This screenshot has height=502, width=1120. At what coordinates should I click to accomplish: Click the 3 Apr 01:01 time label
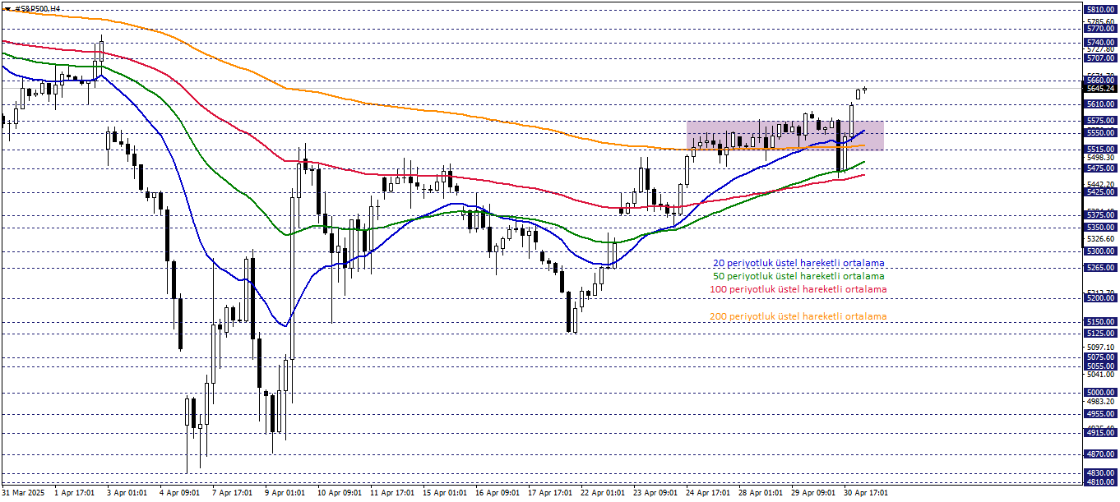(127, 494)
